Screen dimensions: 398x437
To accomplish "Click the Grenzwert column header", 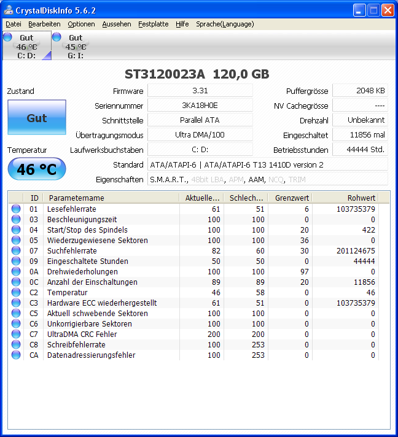I will click(290, 198).
